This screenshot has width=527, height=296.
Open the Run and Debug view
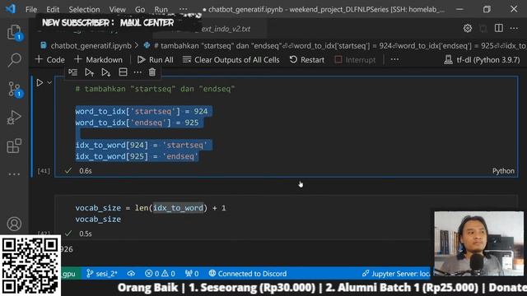click(14, 118)
